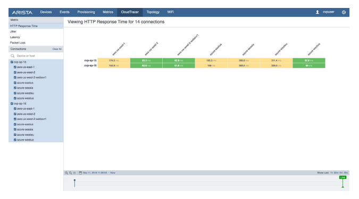This screenshot has height=199, width=359.
Task: Click cvp-sp-16 aws-us-east-1 yellow cell
Action: (114, 66)
